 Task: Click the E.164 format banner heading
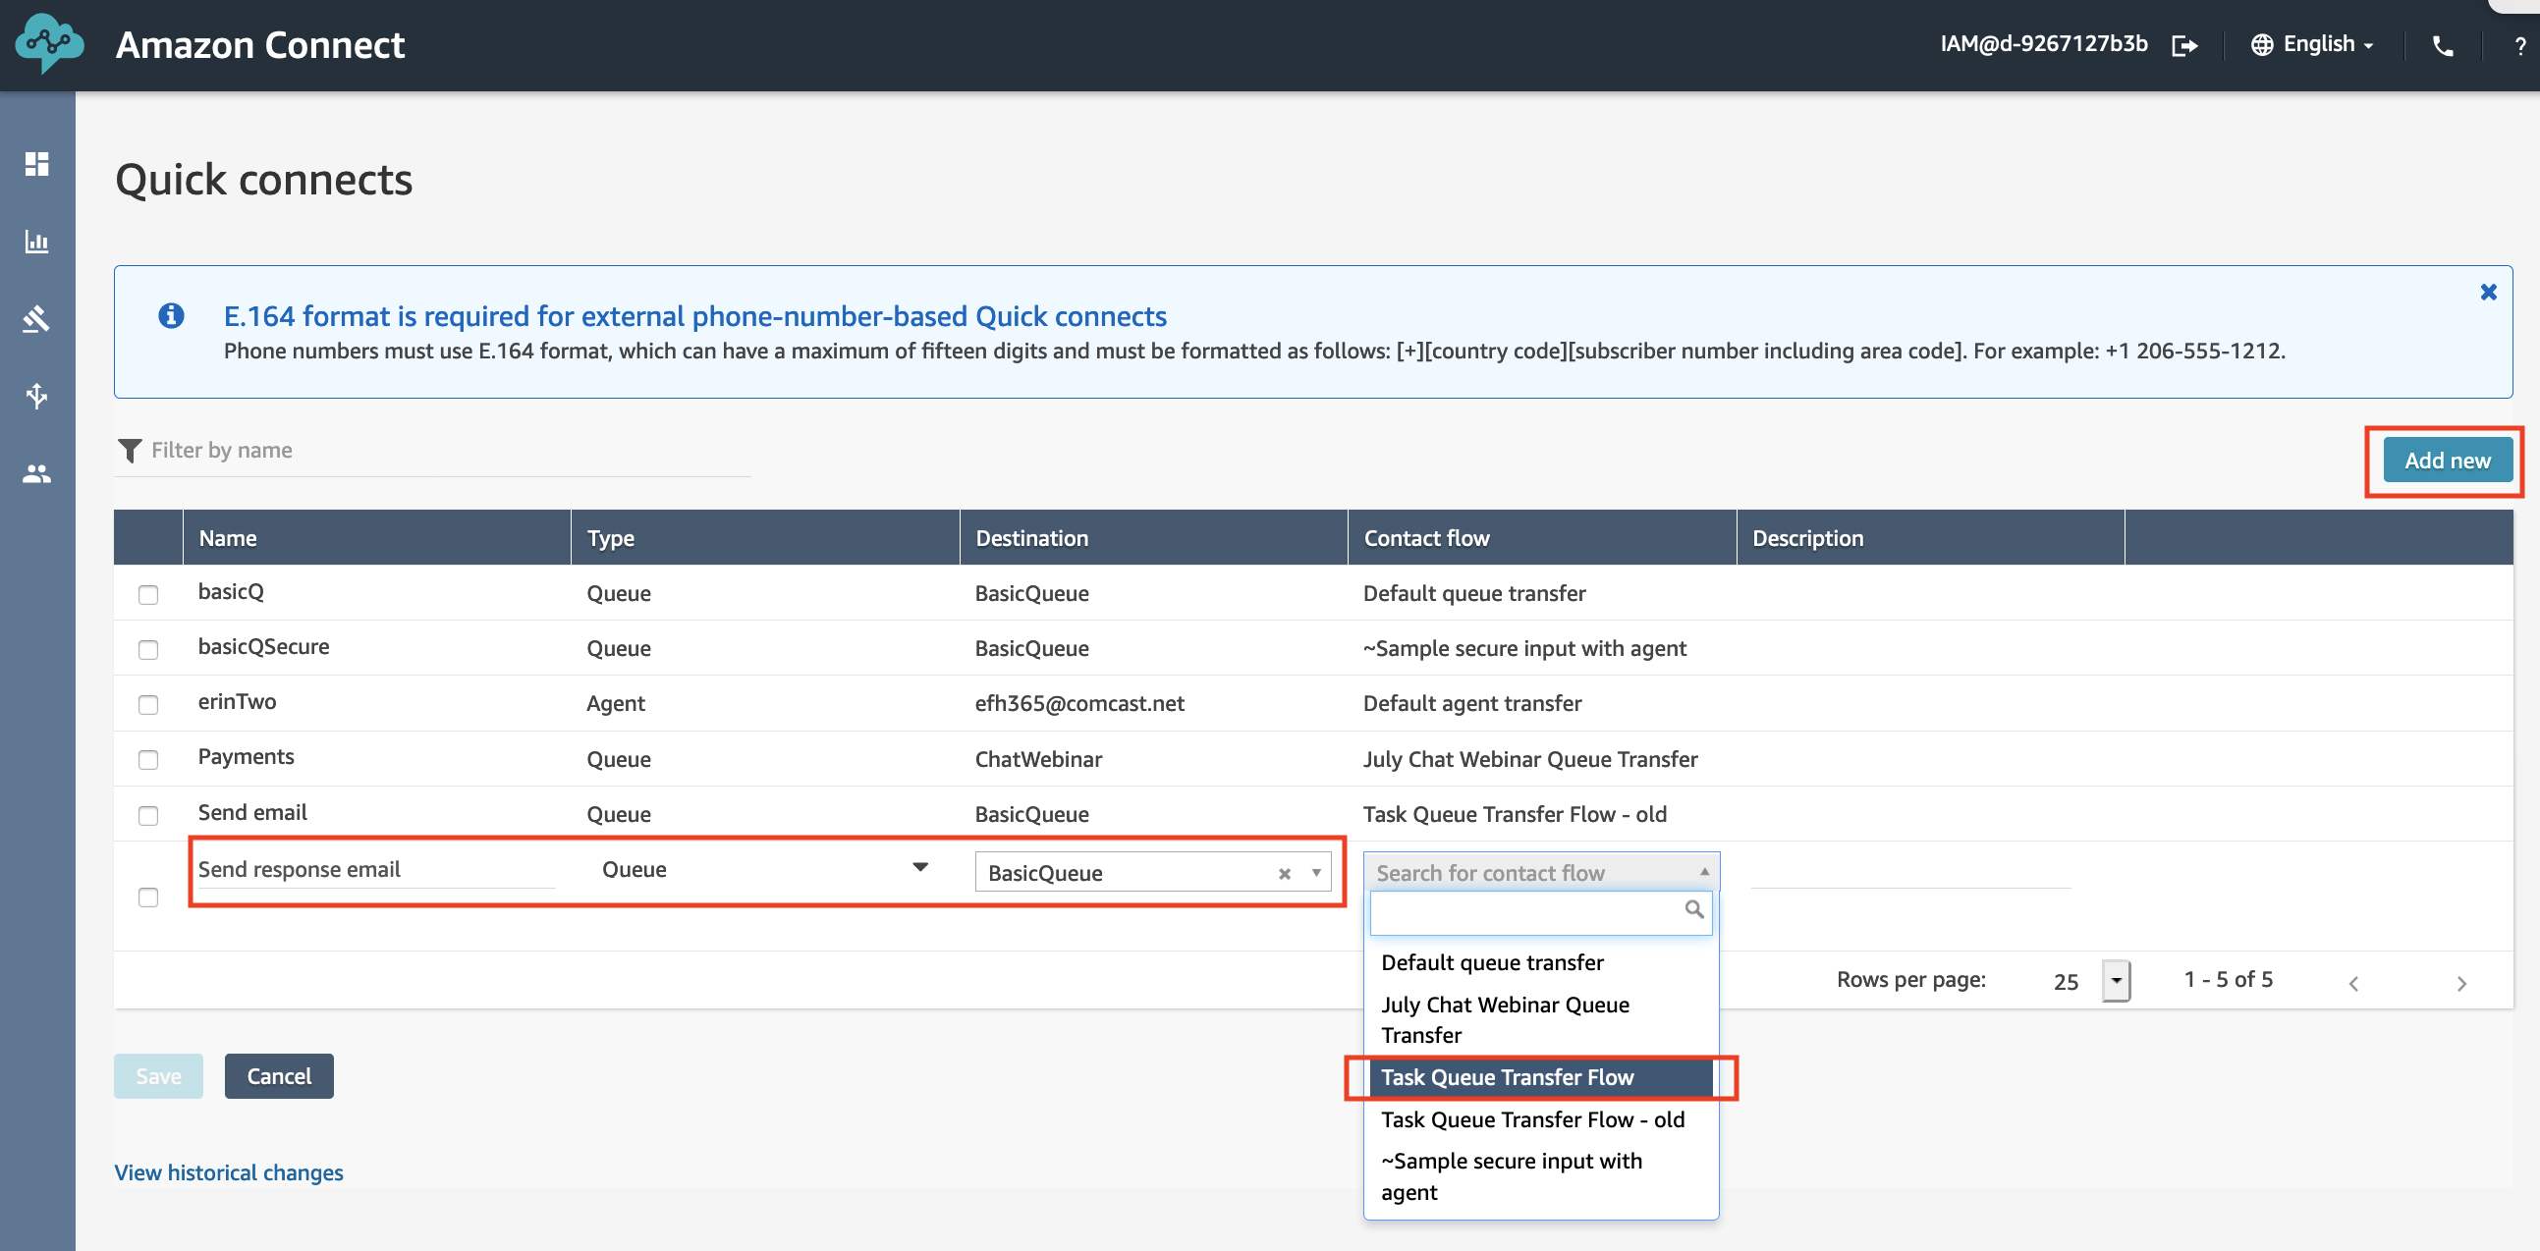point(695,315)
